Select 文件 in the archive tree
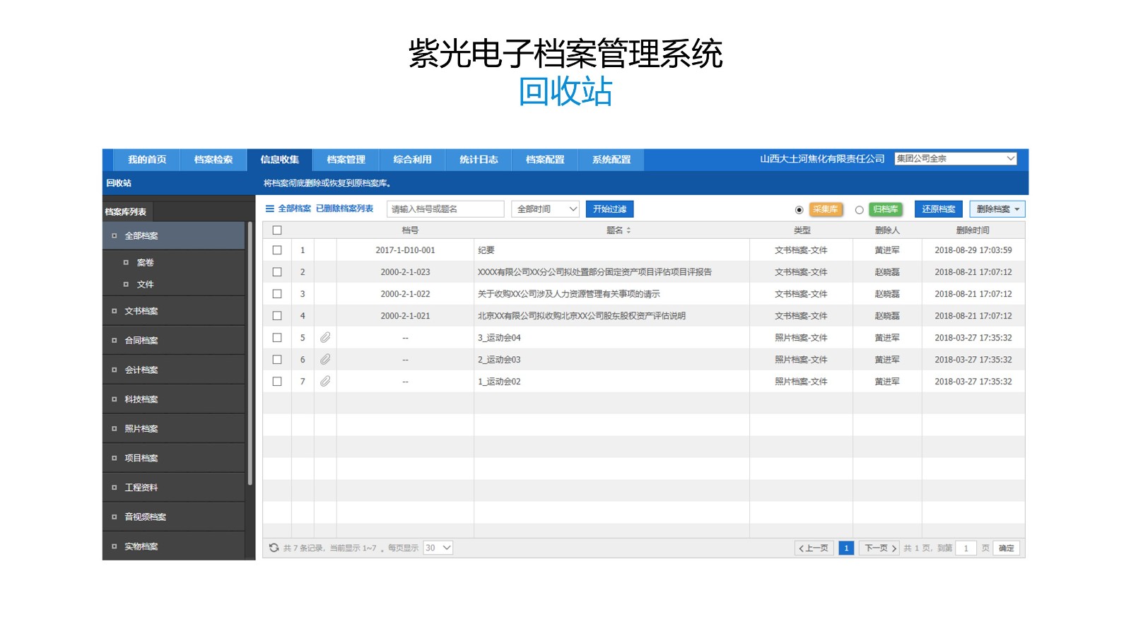This screenshot has height=636, width=1131. [x=145, y=285]
